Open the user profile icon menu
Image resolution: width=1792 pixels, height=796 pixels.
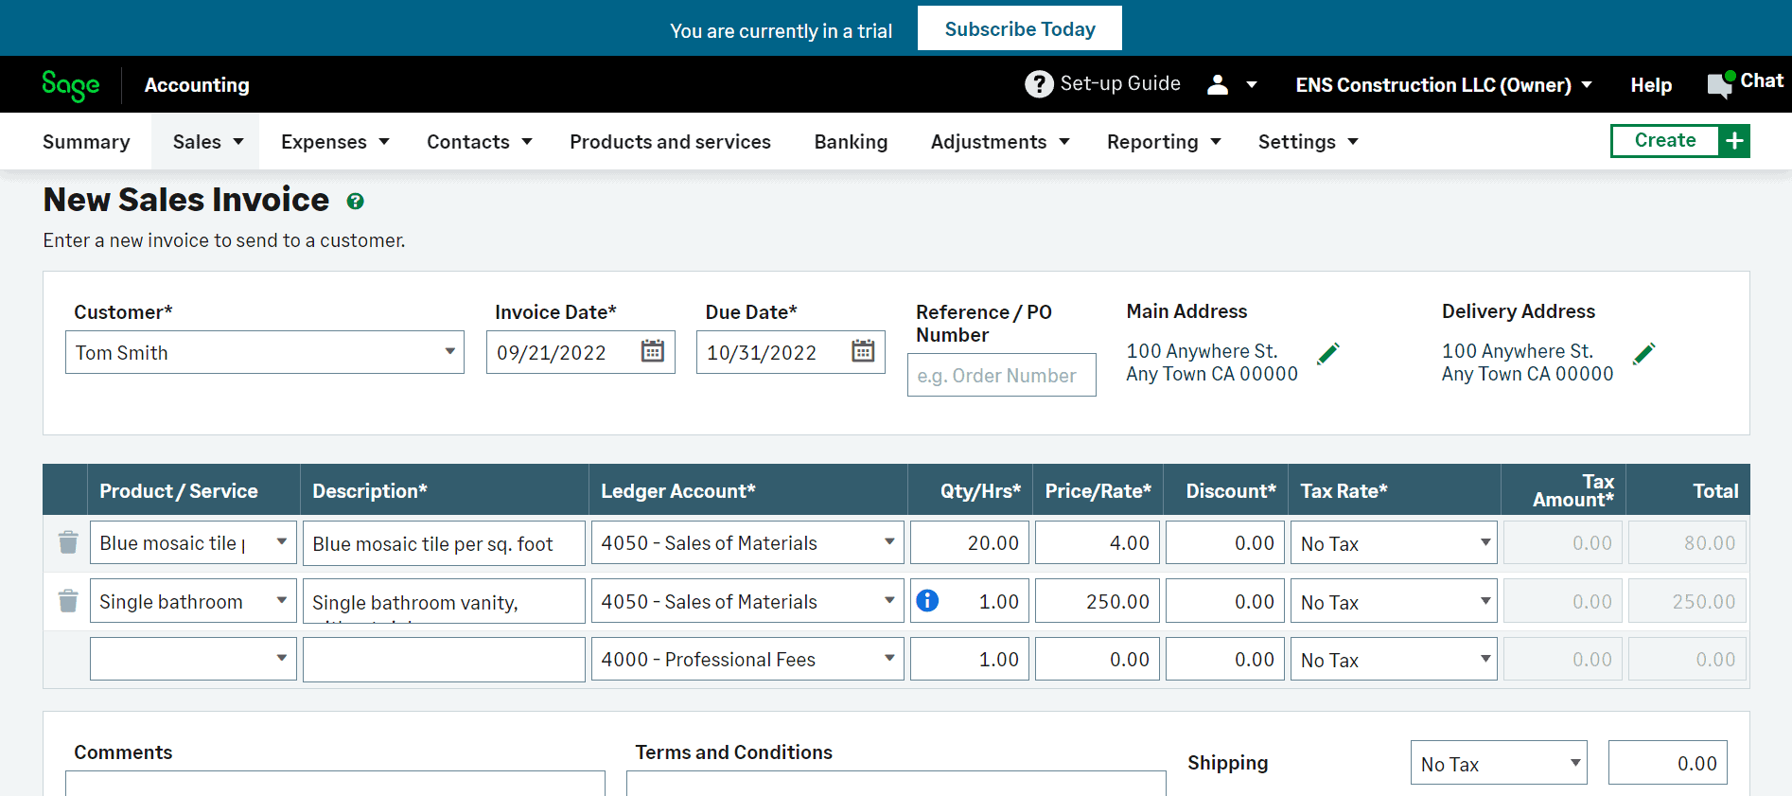click(1218, 85)
